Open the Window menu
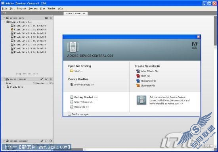 51,8
